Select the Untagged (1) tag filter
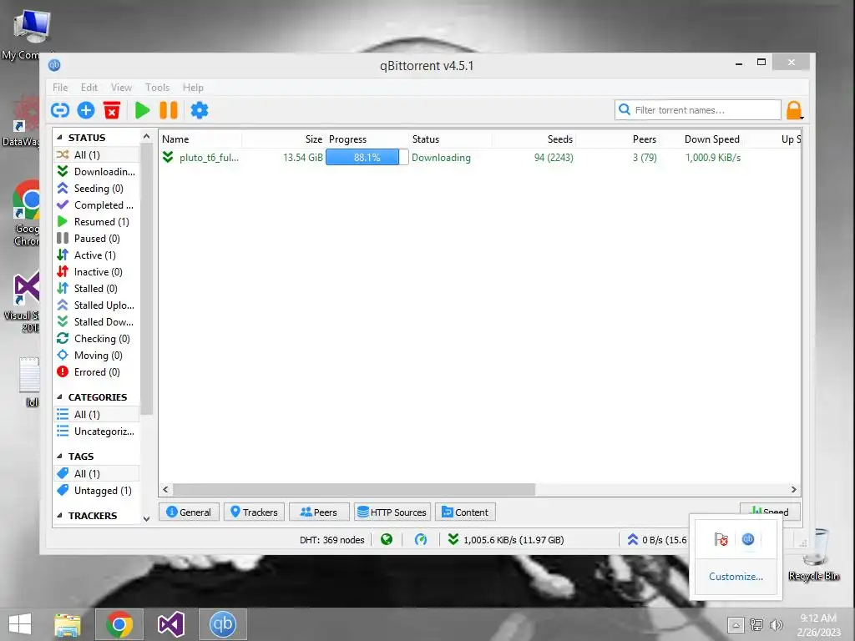 click(97, 491)
